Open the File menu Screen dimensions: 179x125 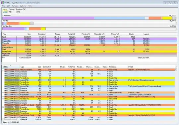click(x=3, y=6)
